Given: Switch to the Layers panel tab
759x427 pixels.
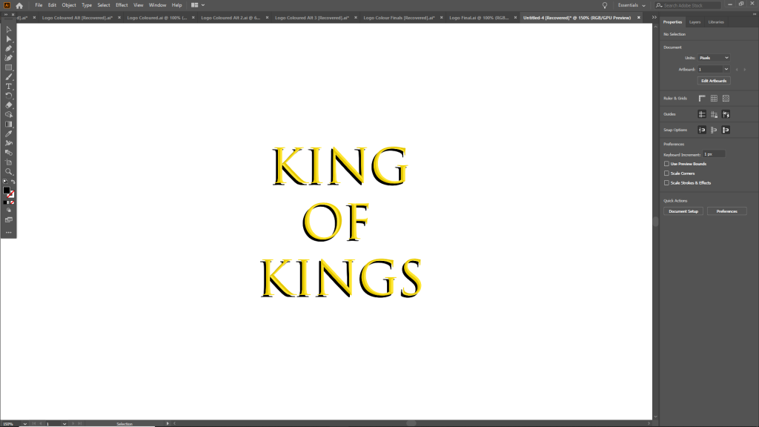Looking at the screenshot, I should coord(695,22).
